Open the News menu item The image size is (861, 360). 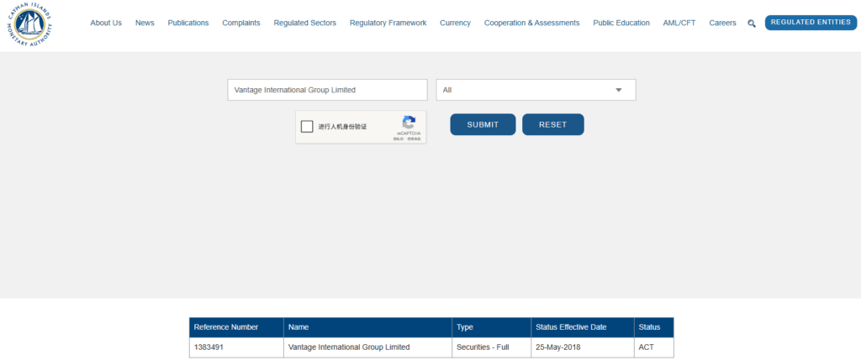[145, 23]
